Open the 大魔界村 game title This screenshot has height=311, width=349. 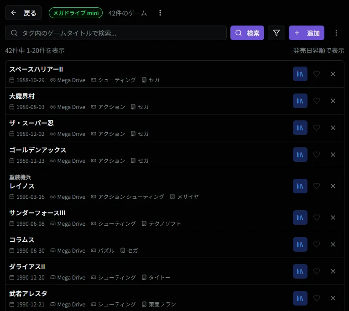[22, 96]
